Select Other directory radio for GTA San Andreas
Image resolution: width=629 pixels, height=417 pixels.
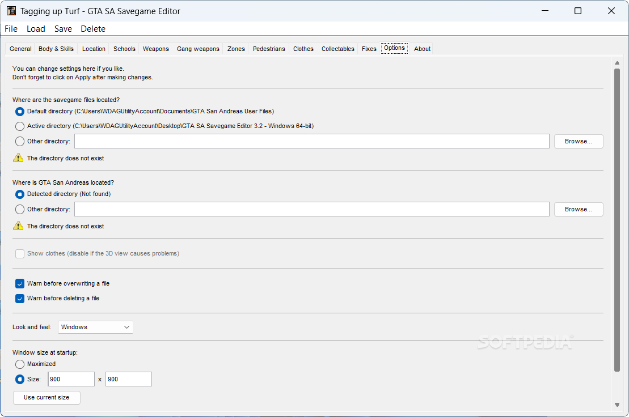tap(20, 210)
